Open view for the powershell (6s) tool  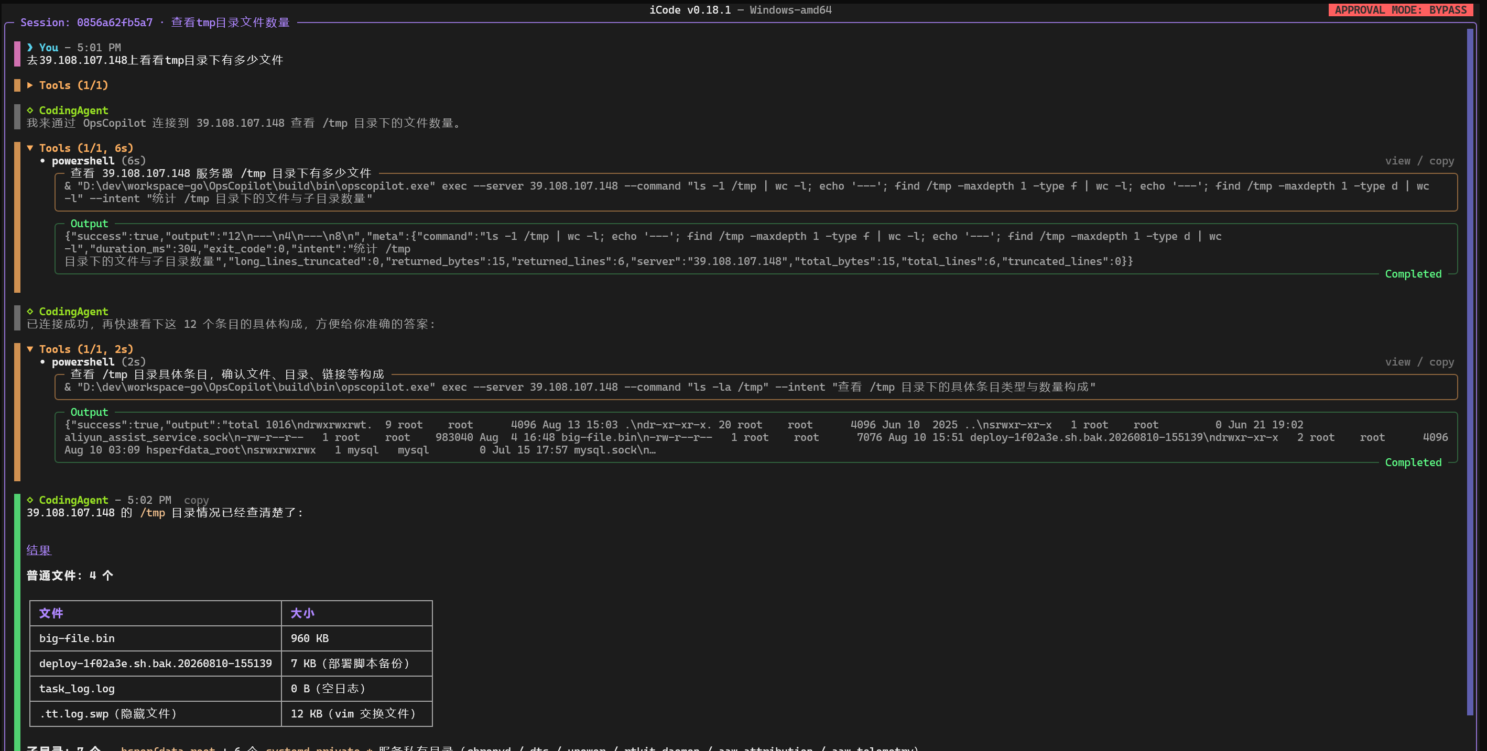click(x=1397, y=161)
